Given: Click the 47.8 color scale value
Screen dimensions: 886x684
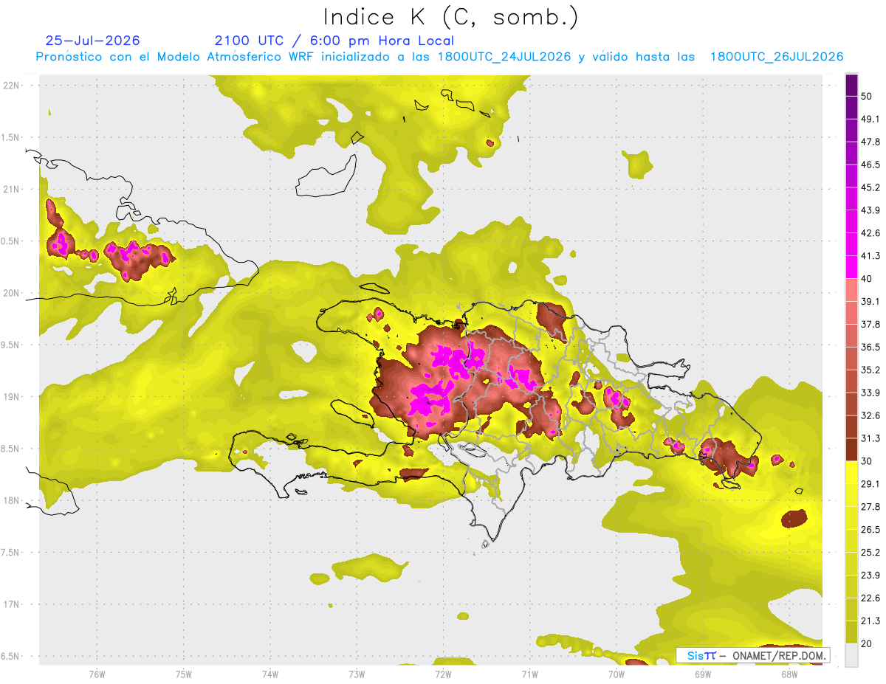Looking at the screenshot, I should 871,142.
